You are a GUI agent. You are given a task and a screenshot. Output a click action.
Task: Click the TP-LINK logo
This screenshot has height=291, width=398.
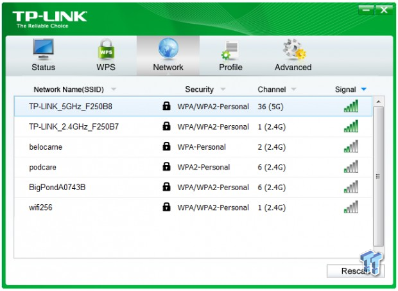click(x=50, y=19)
